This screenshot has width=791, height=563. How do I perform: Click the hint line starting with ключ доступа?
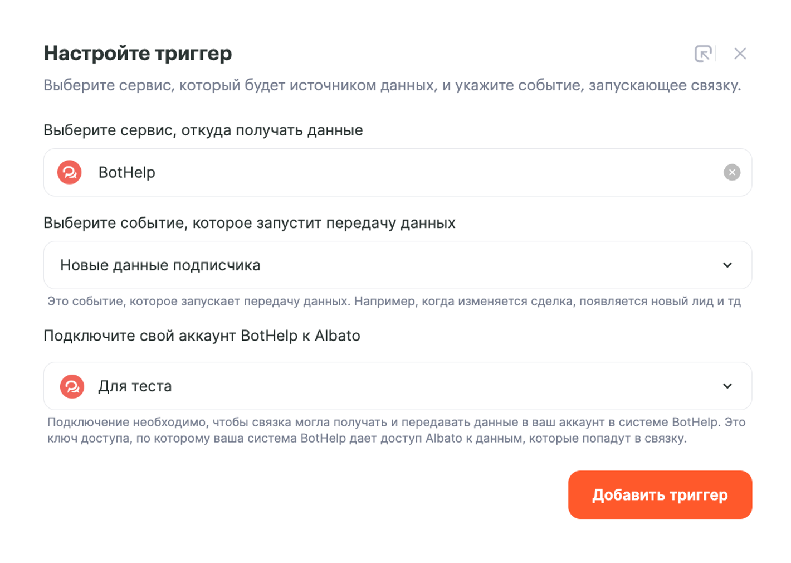pyautogui.click(x=367, y=438)
